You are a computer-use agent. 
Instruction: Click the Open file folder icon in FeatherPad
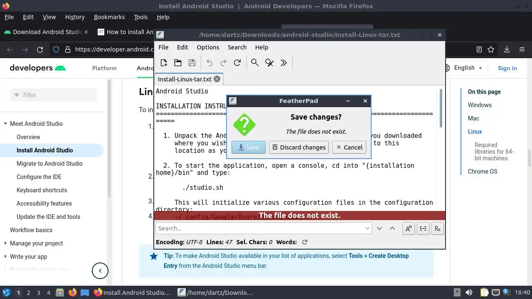point(178,63)
